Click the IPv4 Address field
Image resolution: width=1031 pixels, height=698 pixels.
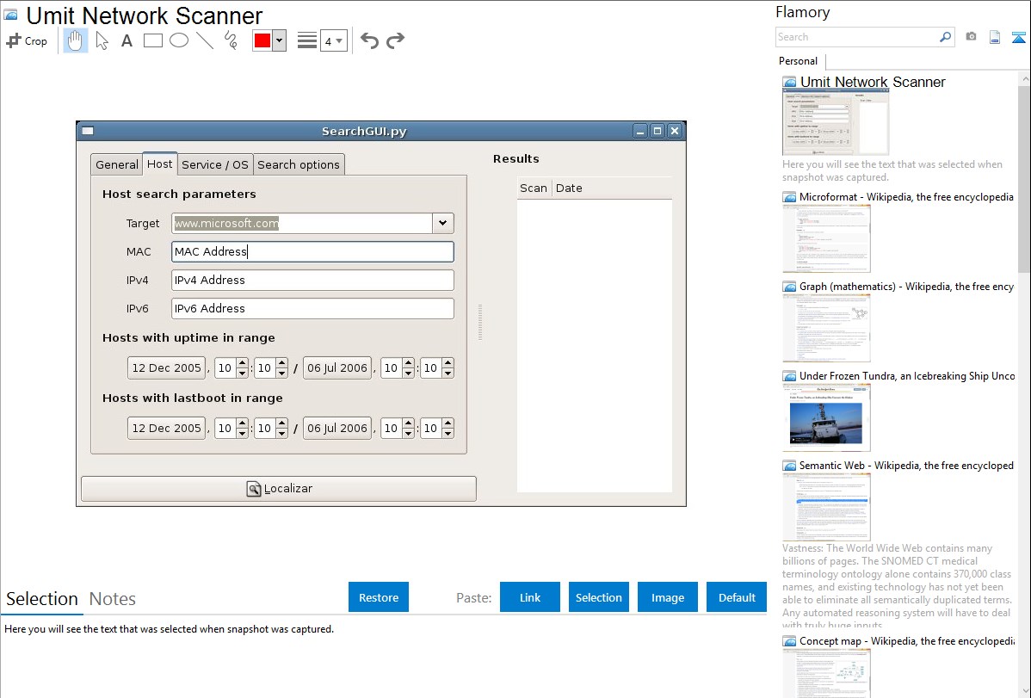pos(312,280)
